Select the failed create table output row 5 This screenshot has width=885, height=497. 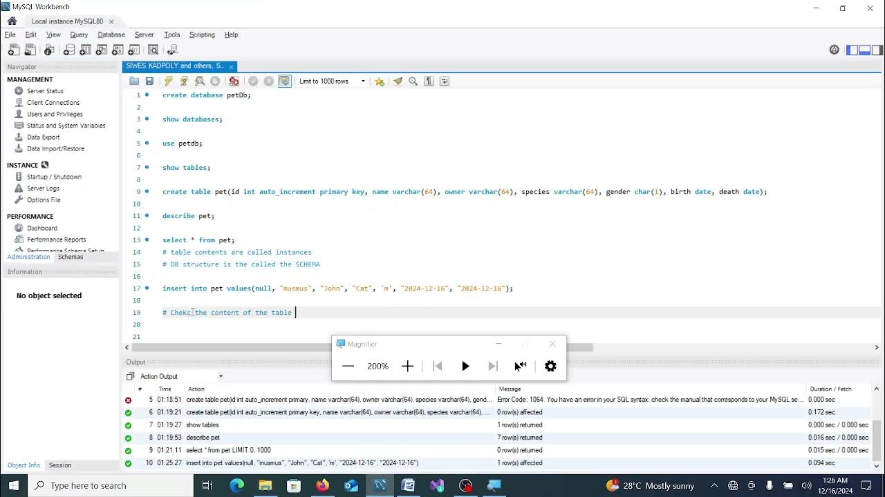click(498, 400)
